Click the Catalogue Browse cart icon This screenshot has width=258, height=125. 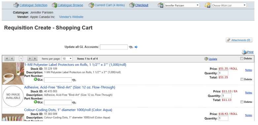click(55, 5)
